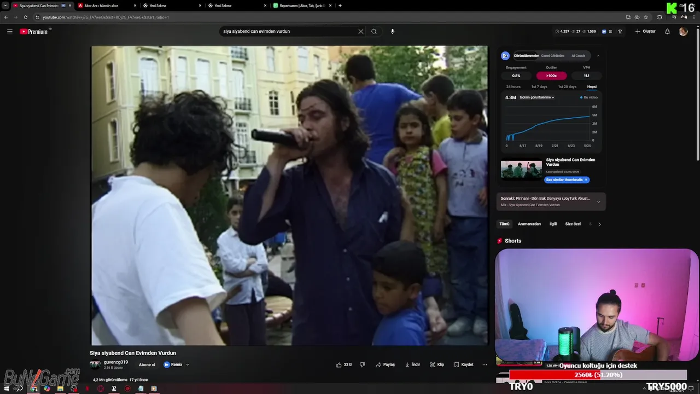Go back to the previous page
The height and width of the screenshot is (394, 700).
click(x=6, y=17)
